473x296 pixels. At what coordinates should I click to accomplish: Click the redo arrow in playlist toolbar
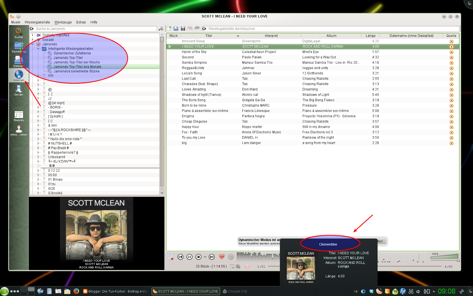point(197,28)
